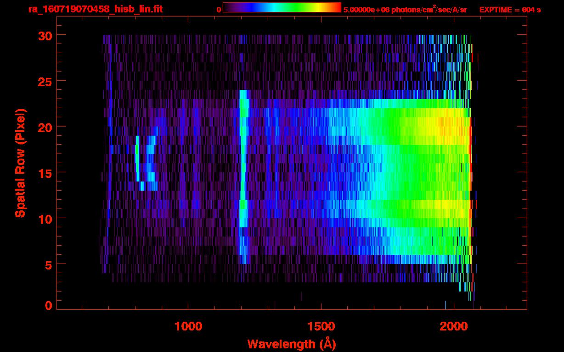Click the 1500 wavelength tick label
Screen dimensions: 564x352
(x=321, y=326)
